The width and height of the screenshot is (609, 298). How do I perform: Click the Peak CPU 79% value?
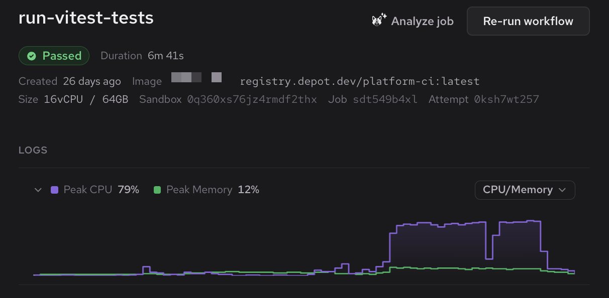click(128, 190)
